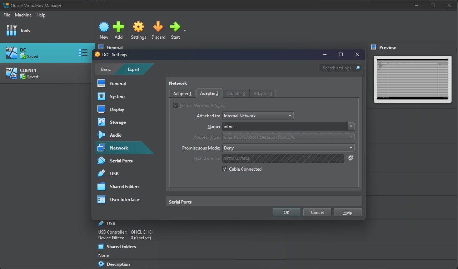Click the green Add machine icon
The image size is (458, 269).
119,27
